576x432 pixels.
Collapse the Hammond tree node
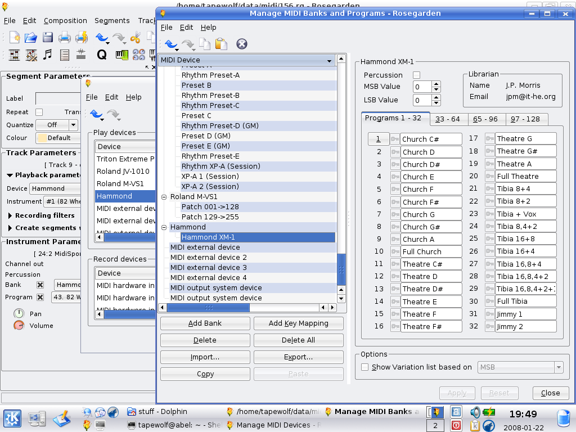click(164, 227)
